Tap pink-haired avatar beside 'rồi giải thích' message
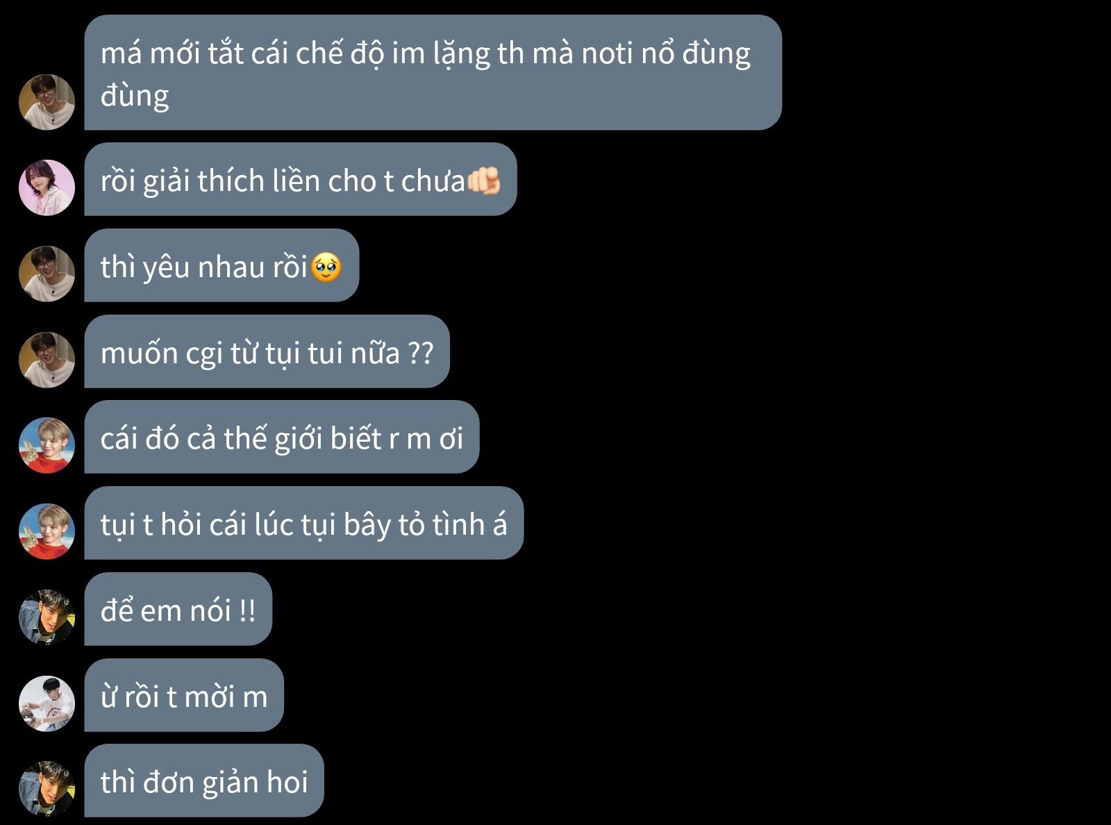This screenshot has width=1111, height=825. coord(47,187)
